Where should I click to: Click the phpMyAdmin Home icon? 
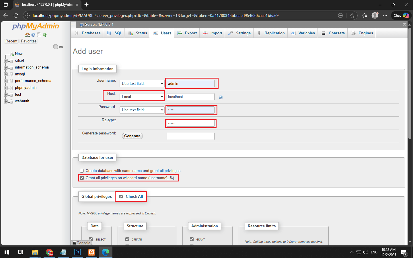click(x=28, y=35)
